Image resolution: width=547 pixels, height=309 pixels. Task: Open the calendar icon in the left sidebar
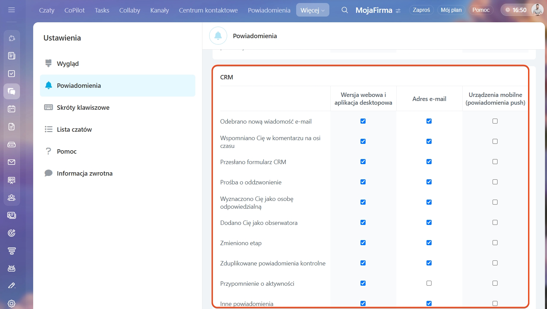[12, 109]
